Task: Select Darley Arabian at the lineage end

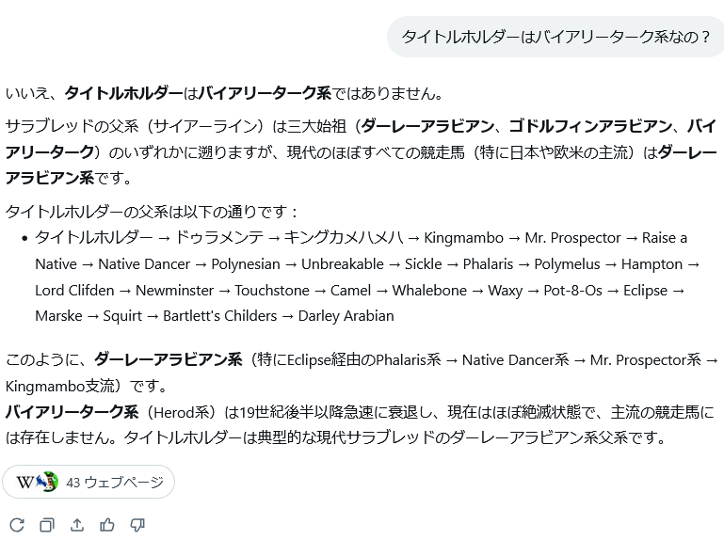Action: [346, 316]
